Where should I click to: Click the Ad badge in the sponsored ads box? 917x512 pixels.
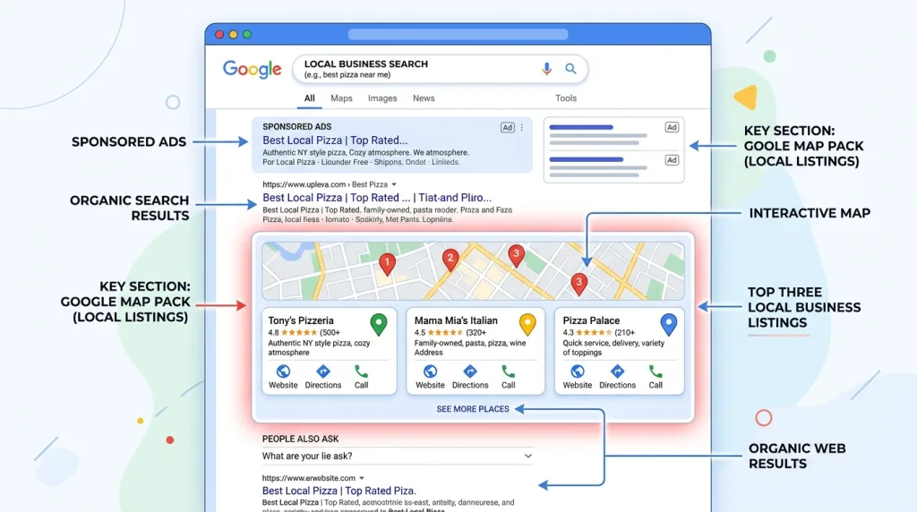pyautogui.click(x=507, y=127)
